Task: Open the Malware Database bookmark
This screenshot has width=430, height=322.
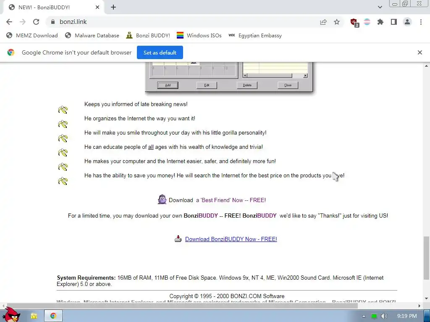Action: (92, 35)
